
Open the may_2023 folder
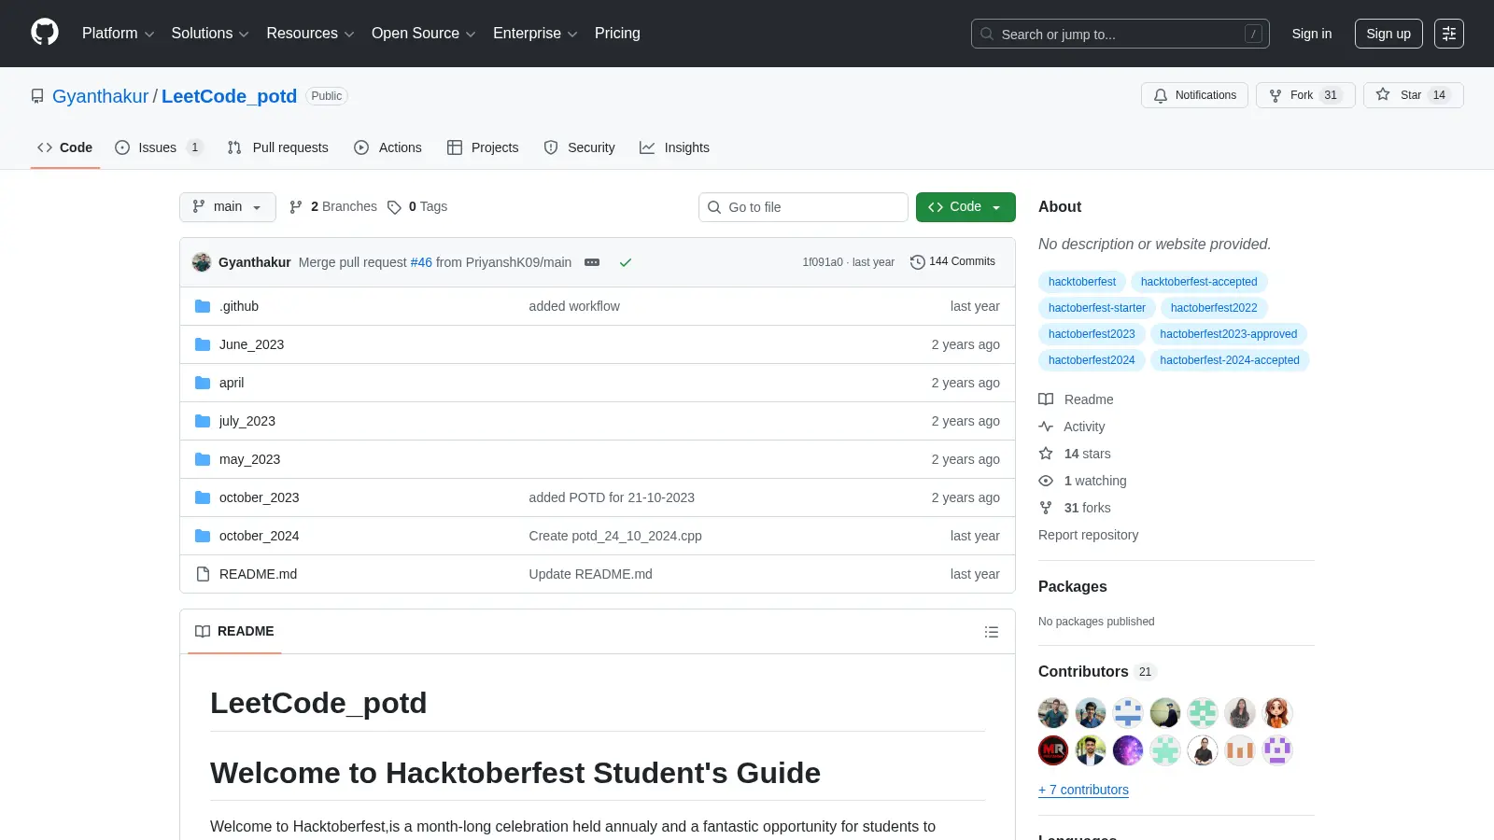click(249, 459)
